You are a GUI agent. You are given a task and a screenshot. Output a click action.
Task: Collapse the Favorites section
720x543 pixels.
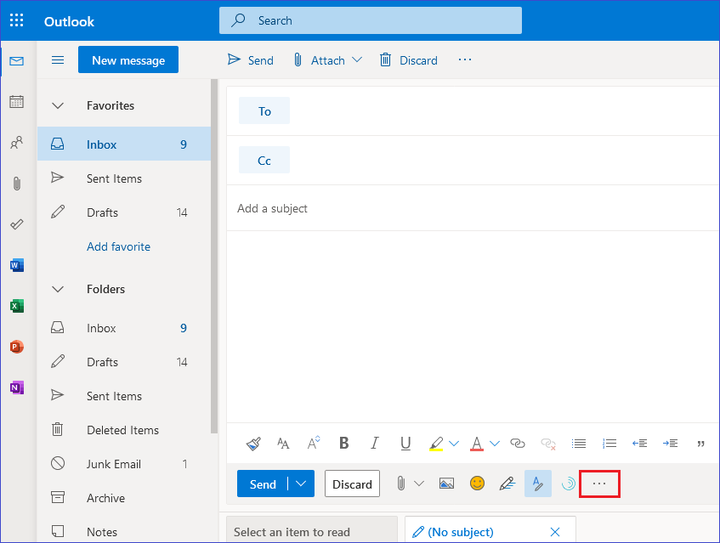tap(58, 106)
